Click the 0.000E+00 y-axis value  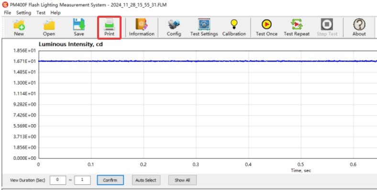(x=25, y=158)
